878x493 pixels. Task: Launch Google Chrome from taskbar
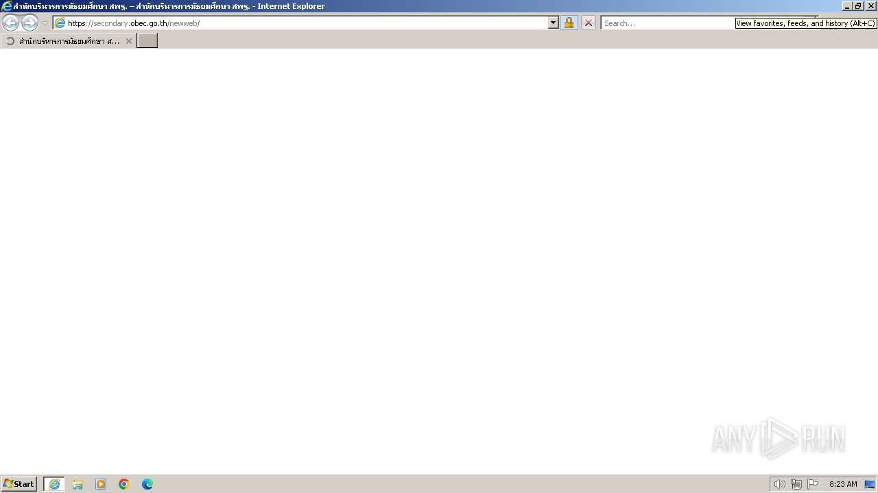coord(124,484)
